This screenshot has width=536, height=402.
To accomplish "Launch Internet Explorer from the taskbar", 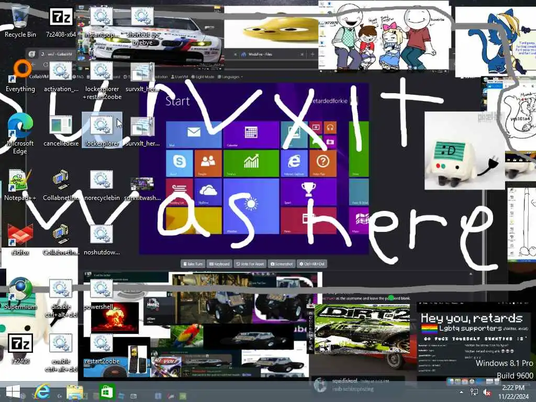I will click(x=42, y=392).
